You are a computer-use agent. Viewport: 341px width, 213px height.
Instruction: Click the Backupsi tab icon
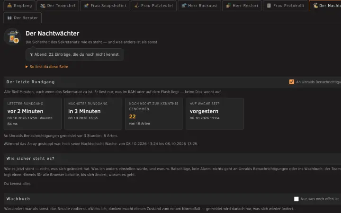pos(184,5)
